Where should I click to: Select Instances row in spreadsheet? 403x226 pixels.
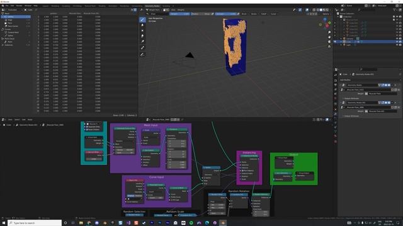[x=16, y=45]
